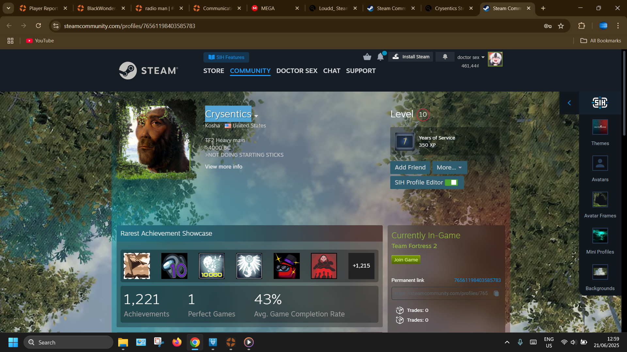Open the STORE menu

point(214,71)
